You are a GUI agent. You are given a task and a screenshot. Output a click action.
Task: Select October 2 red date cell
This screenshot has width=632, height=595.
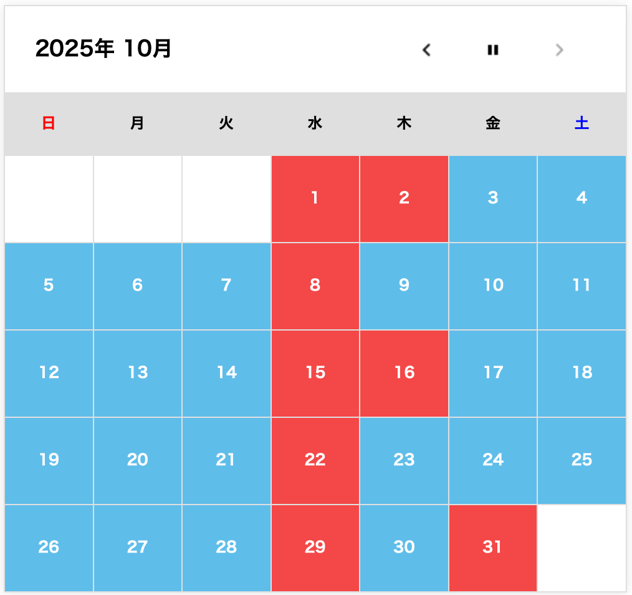[x=404, y=198]
